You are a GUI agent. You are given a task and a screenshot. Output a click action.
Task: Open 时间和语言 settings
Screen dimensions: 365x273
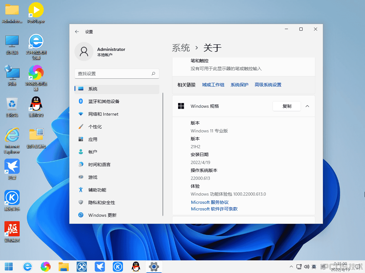pyautogui.click(x=117, y=165)
